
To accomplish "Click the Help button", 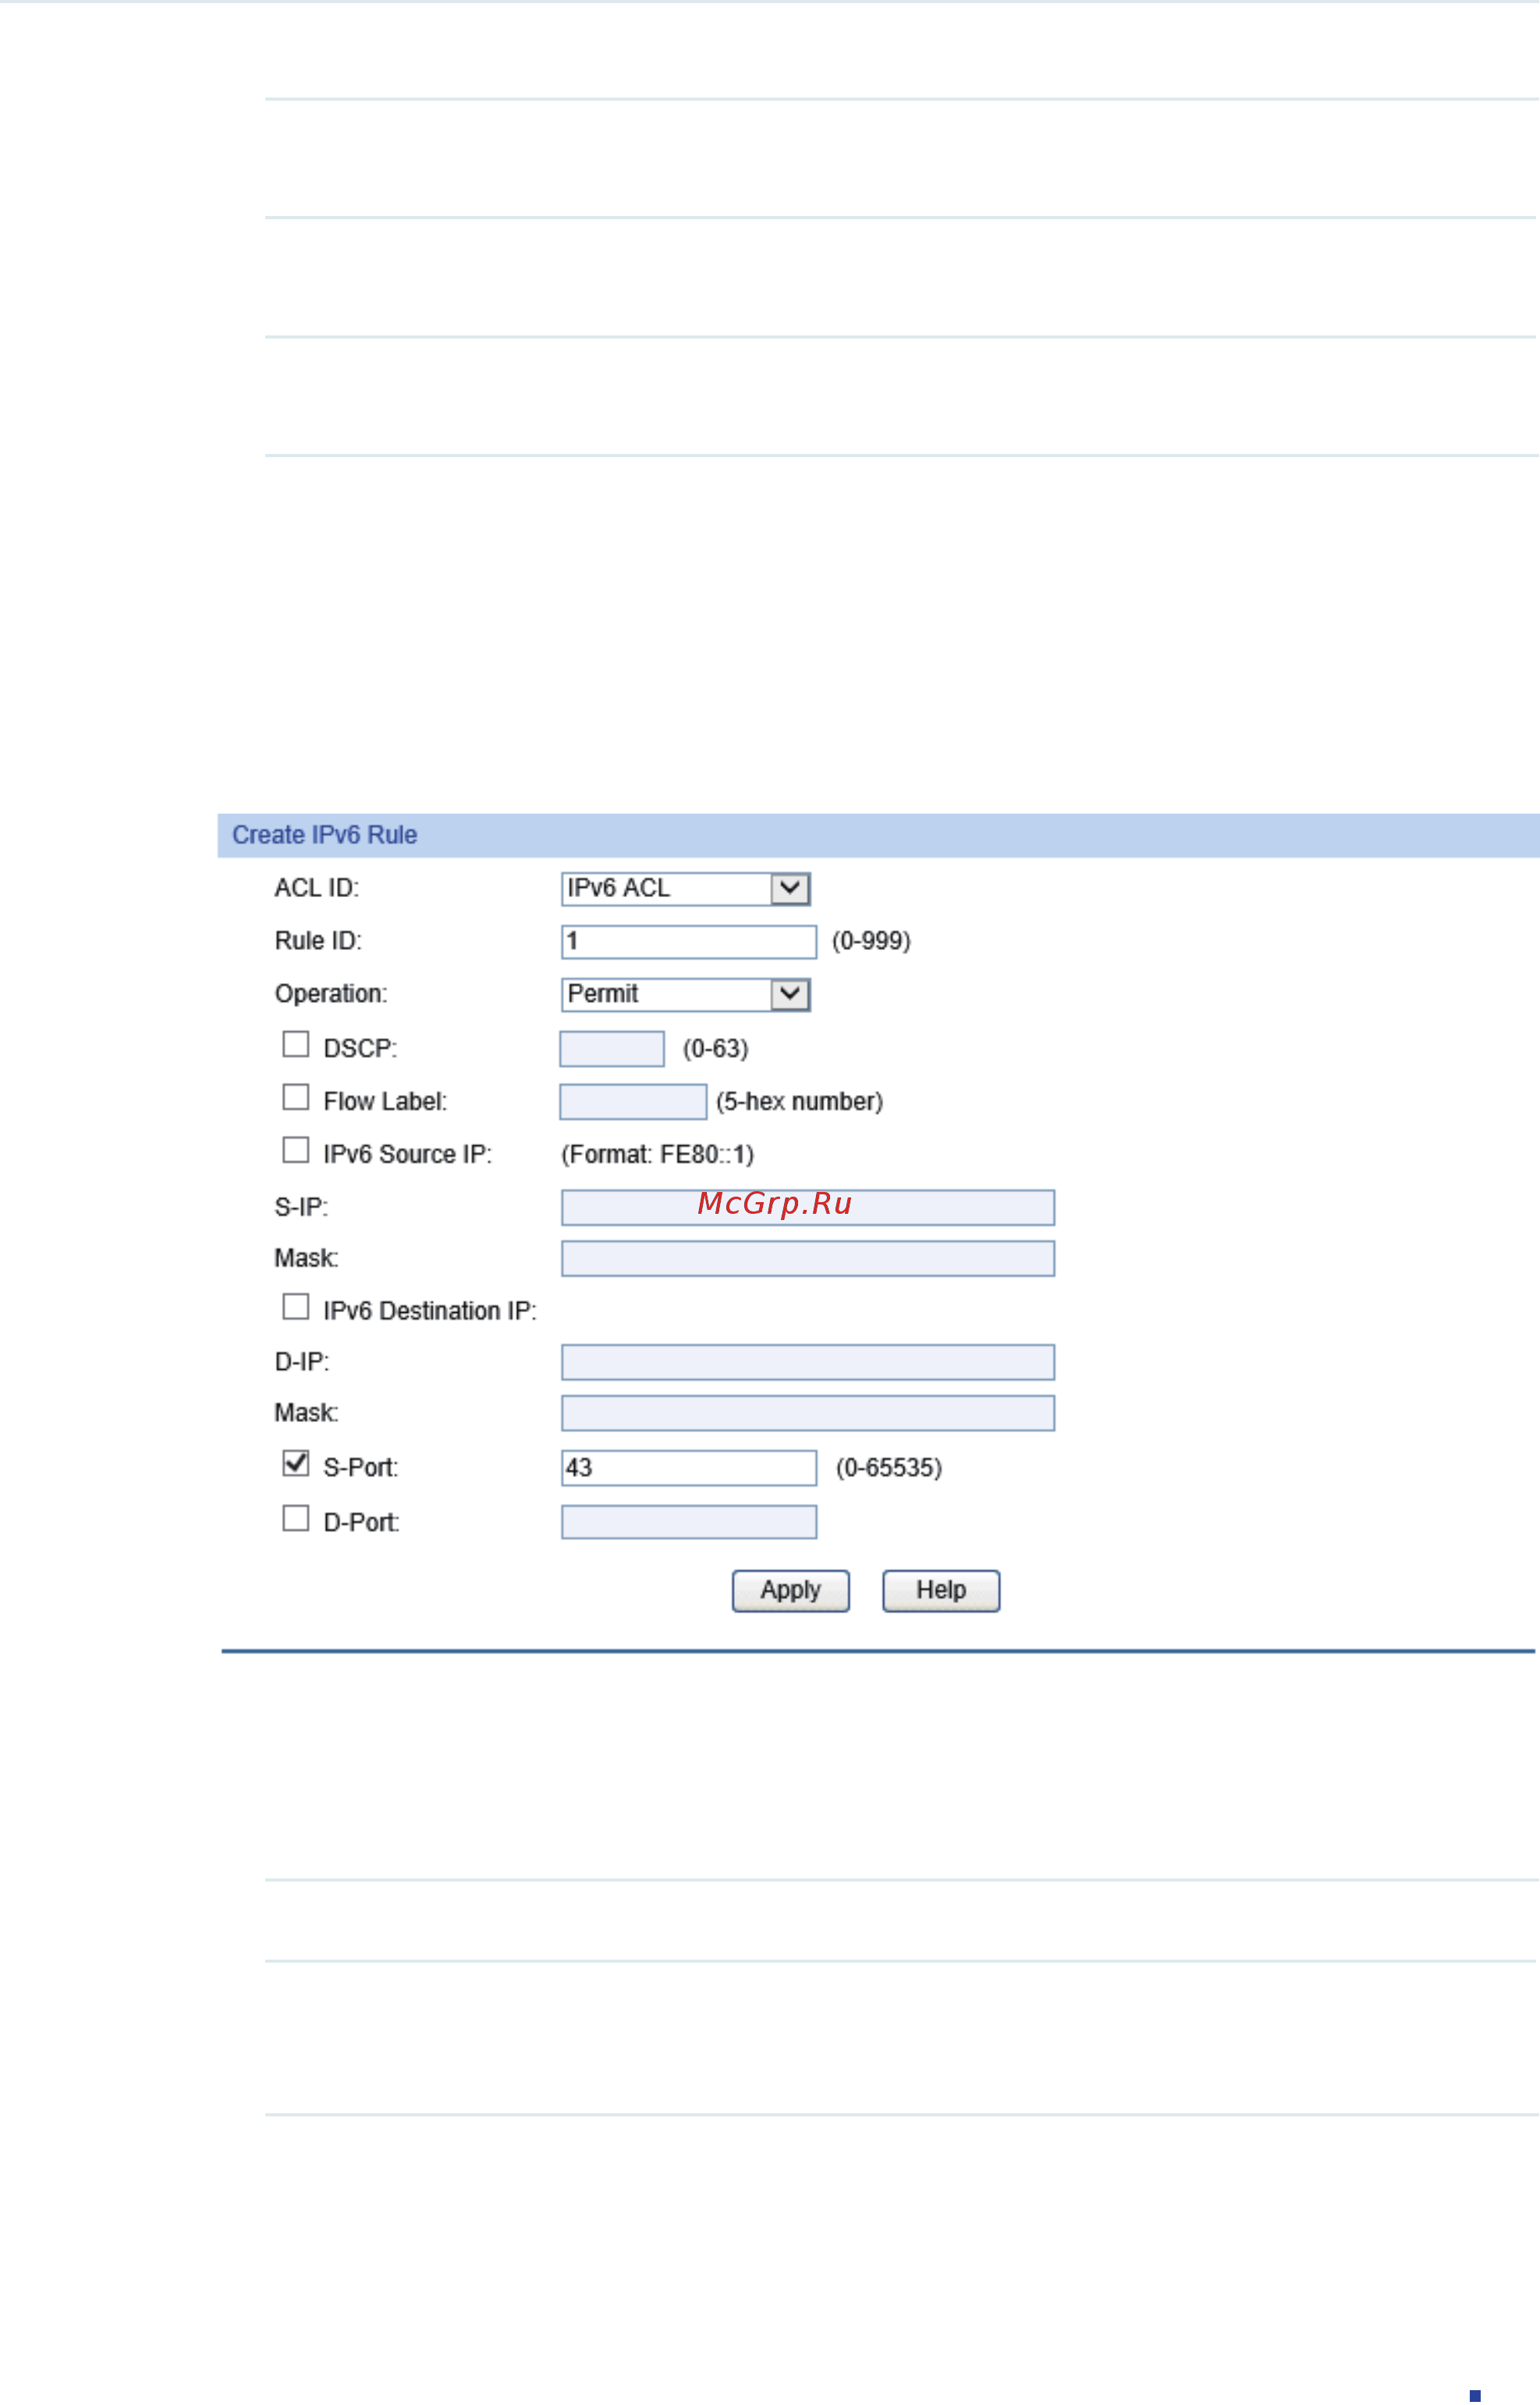I will [x=940, y=1590].
